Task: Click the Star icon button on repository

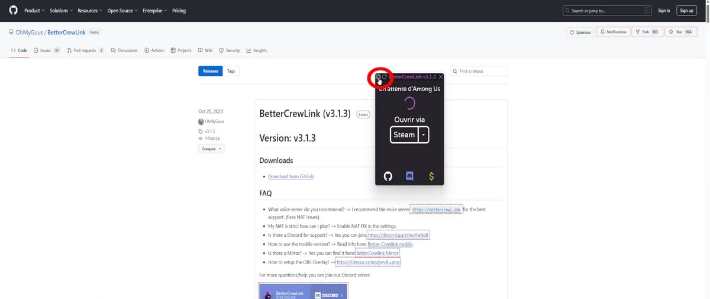Action: pos(680,32)
